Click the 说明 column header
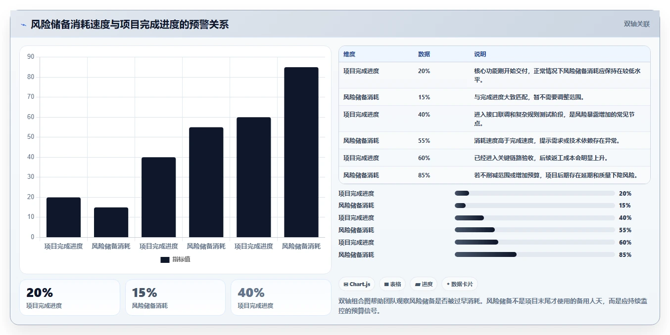Viewport: 670px width, 335px height. (x=480, y=54)
